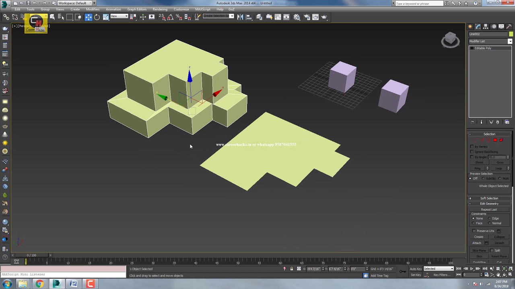Enable the By Vertex checkbox
Screen dimensions: 515x289
(472, 147)
